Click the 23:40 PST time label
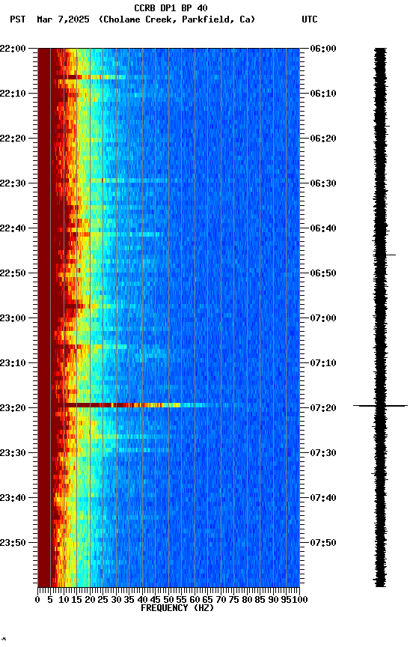Image resolution: width=413 pixels, height=647 pixels. point(13,499)
